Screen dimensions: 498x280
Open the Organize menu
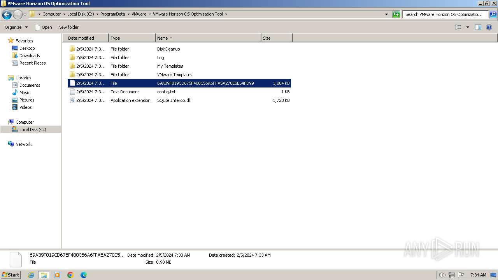coord(16,27)
